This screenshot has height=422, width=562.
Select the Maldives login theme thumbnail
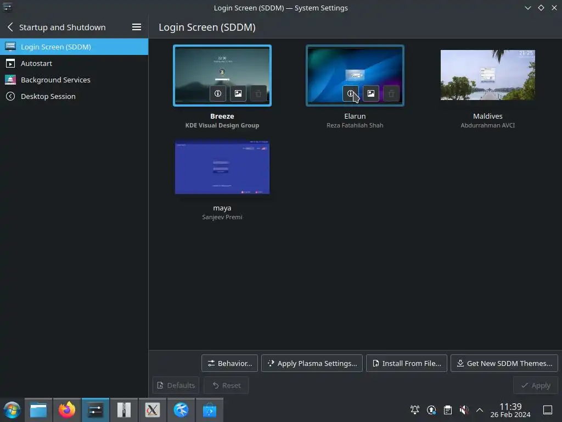pyautogui.click(x=487, y=75)
